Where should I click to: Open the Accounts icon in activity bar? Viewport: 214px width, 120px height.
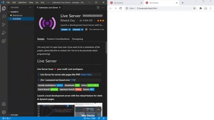point(4,104)
